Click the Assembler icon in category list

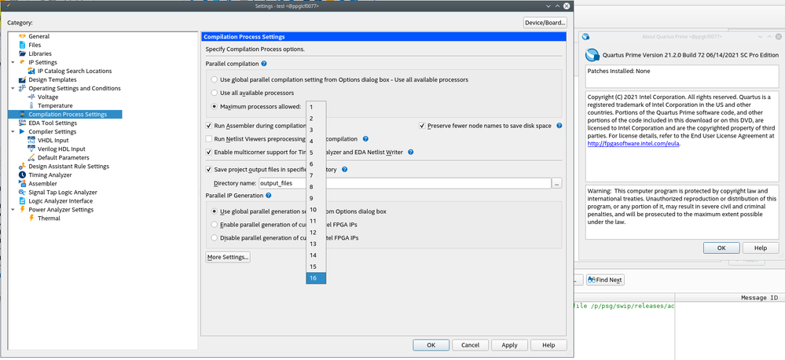pyautogui.click(x=22, y=184)
